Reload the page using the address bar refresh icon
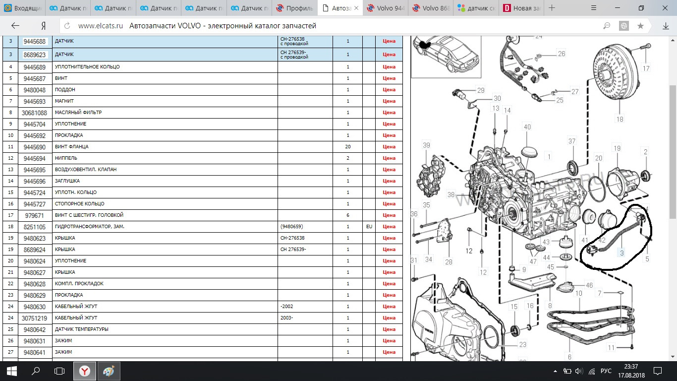 coord(67,26)
